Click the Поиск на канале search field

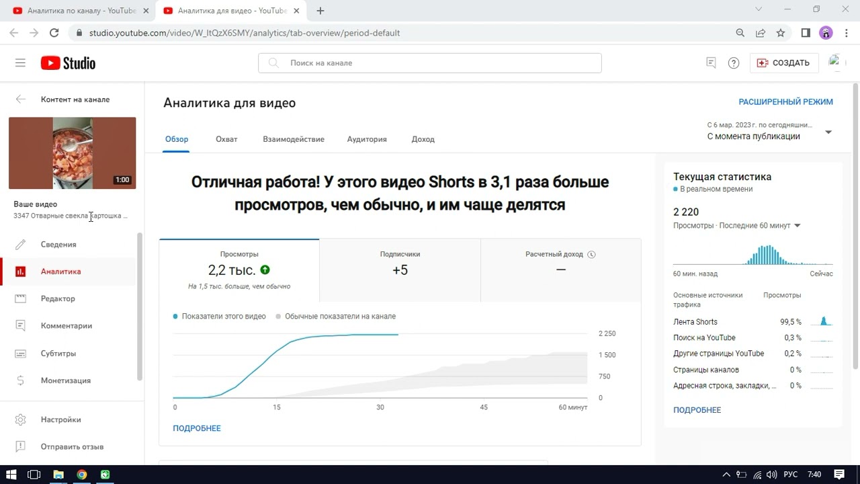click(430, 63)
